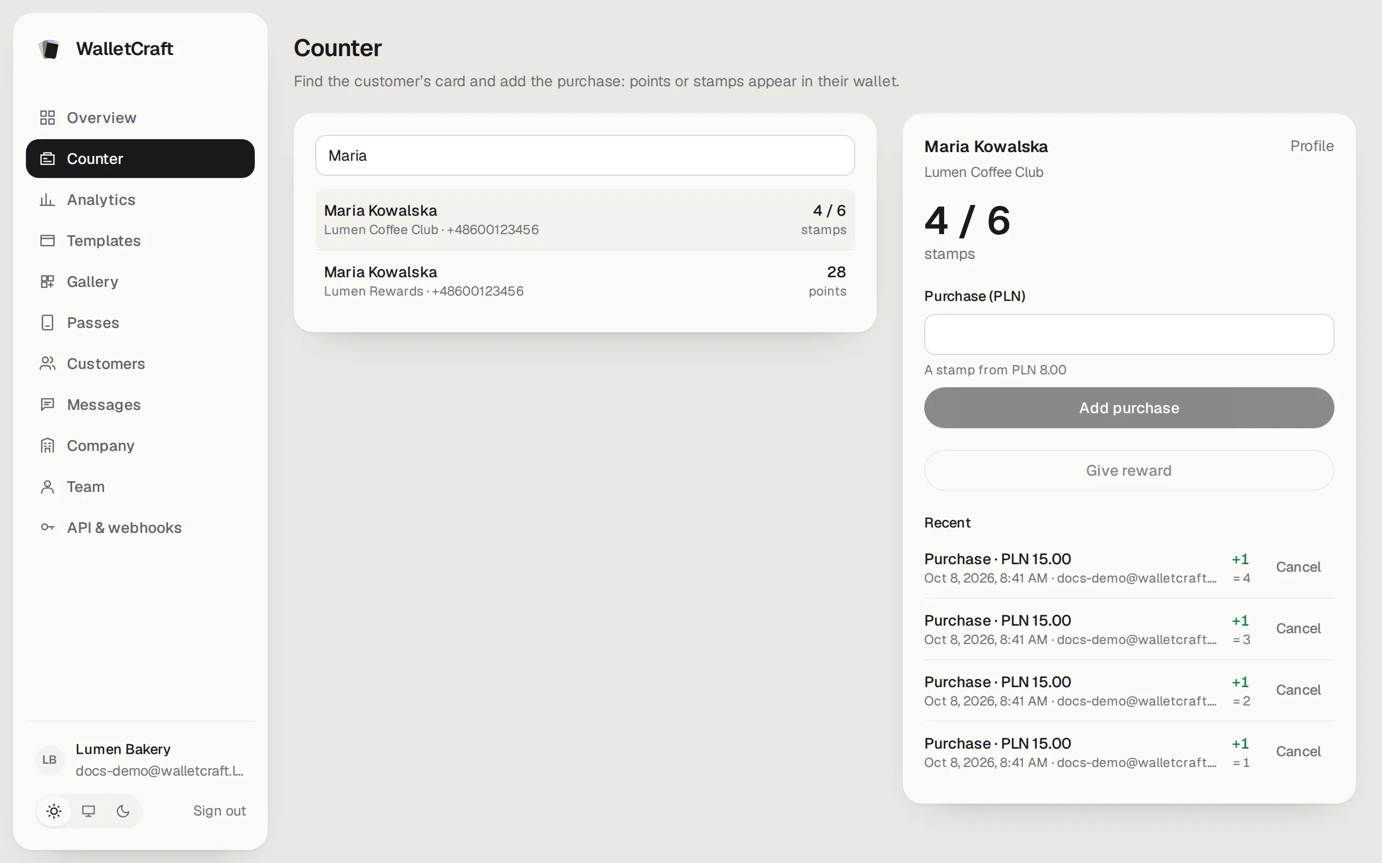1382x863 pixels.
Task: Click the large "4 / 6" stamps count
Action: (x=967, y=220)
